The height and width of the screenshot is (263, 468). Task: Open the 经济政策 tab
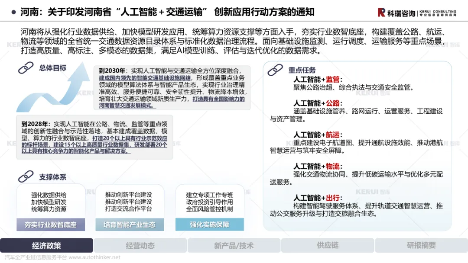pyautogui.click(x=46, y=245)
